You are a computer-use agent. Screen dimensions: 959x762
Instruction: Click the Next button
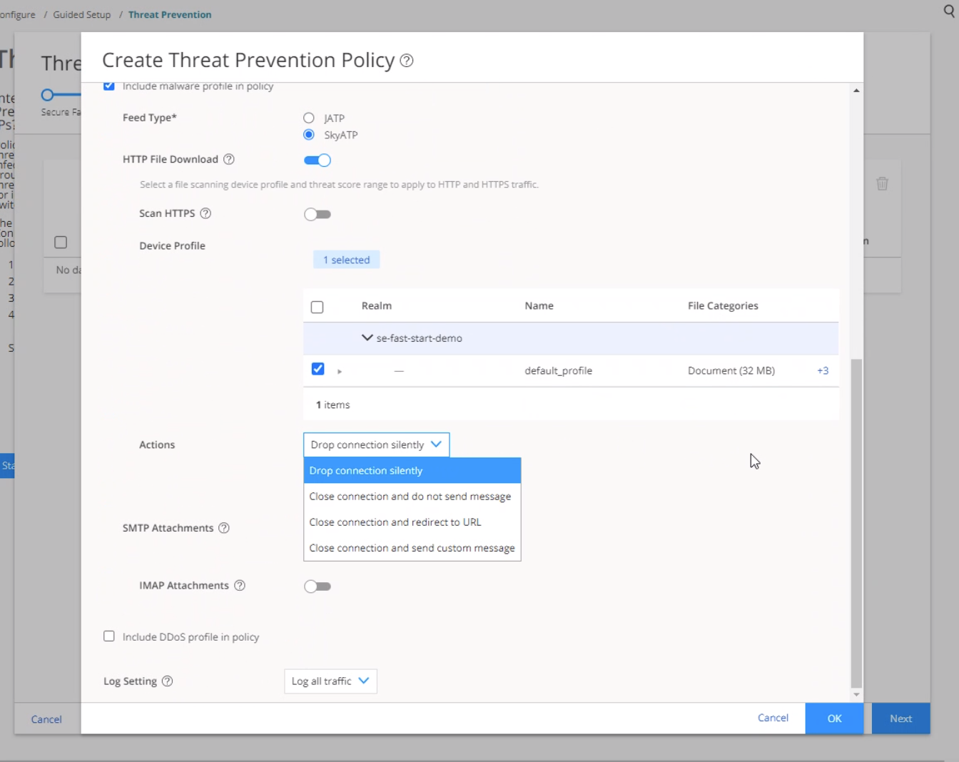pos(900,718)
